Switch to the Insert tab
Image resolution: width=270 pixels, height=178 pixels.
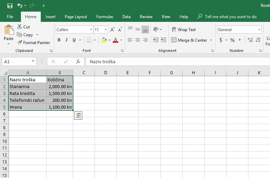click(x=50, y=17)
